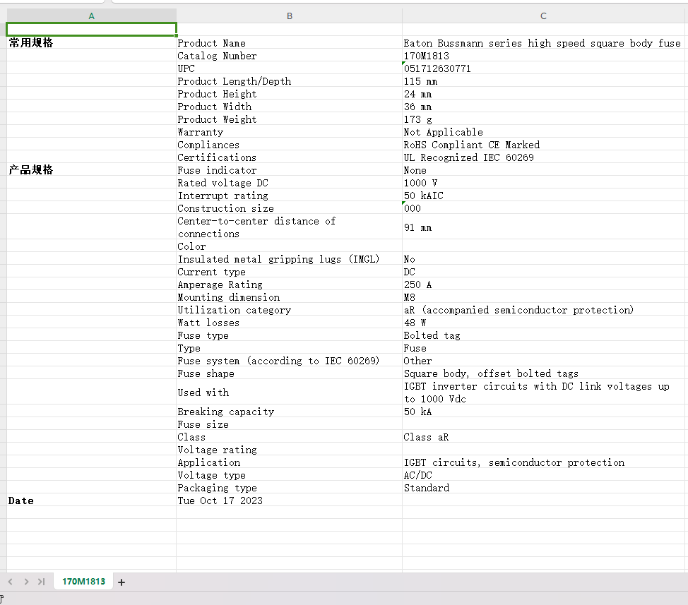The image size is (688, 605).
Task: Select the 'Fuse indicator' cell
Action: pos(289,169)
